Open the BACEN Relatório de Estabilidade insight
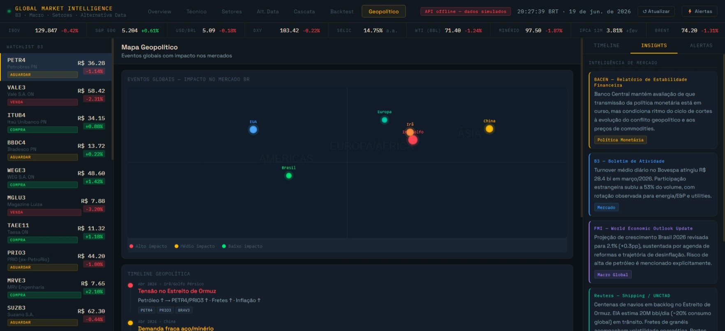Image resolution: width=725 pixels, height=331 pixels. pos(653,110)
